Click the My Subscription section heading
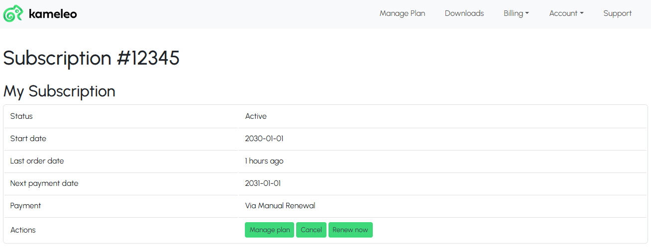Image resolution: width=651 pixels, height=249 pixels. coord(59,91)
